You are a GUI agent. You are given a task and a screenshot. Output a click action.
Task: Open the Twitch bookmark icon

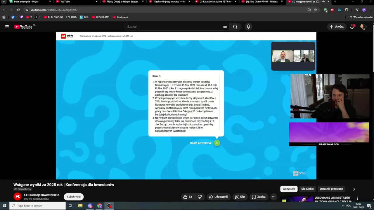click(21, 17)
